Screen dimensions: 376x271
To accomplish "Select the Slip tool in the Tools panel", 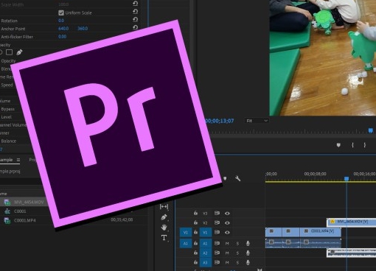I will click(164, 207).
